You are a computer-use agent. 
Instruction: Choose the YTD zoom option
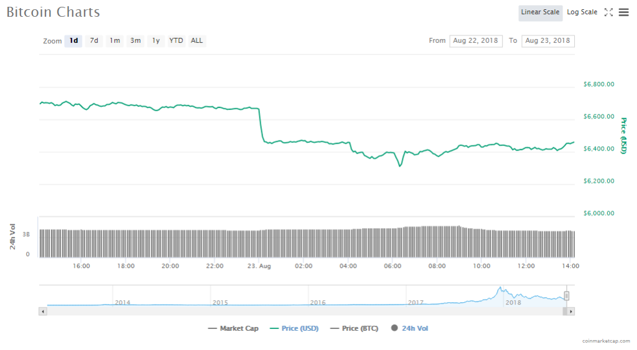tap(176, 41)
